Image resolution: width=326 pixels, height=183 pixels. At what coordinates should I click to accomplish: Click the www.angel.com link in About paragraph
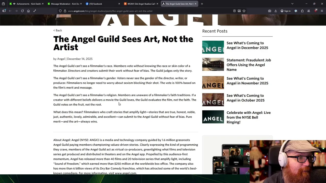coord(125,173)
